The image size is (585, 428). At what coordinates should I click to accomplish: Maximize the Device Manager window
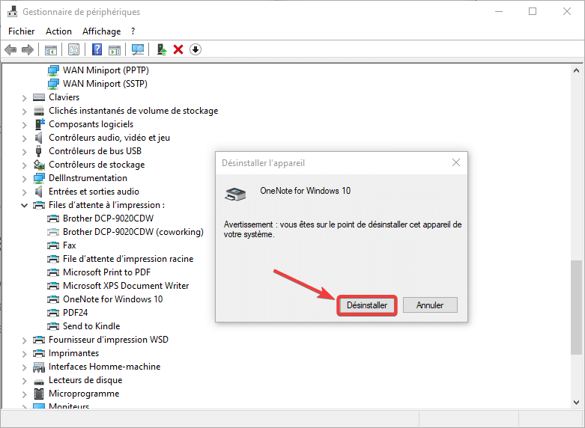(533, 11)
